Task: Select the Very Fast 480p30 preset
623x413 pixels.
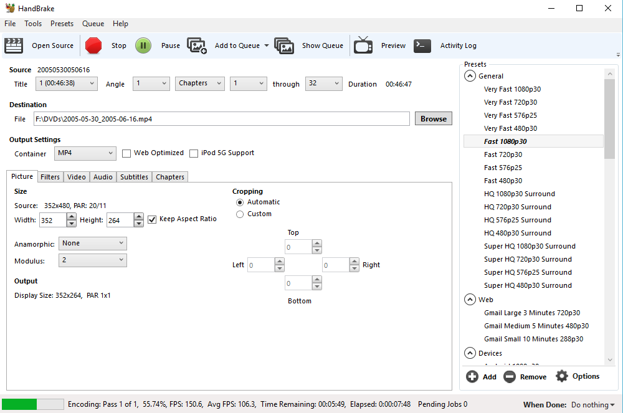Action: tap(511, 129)
